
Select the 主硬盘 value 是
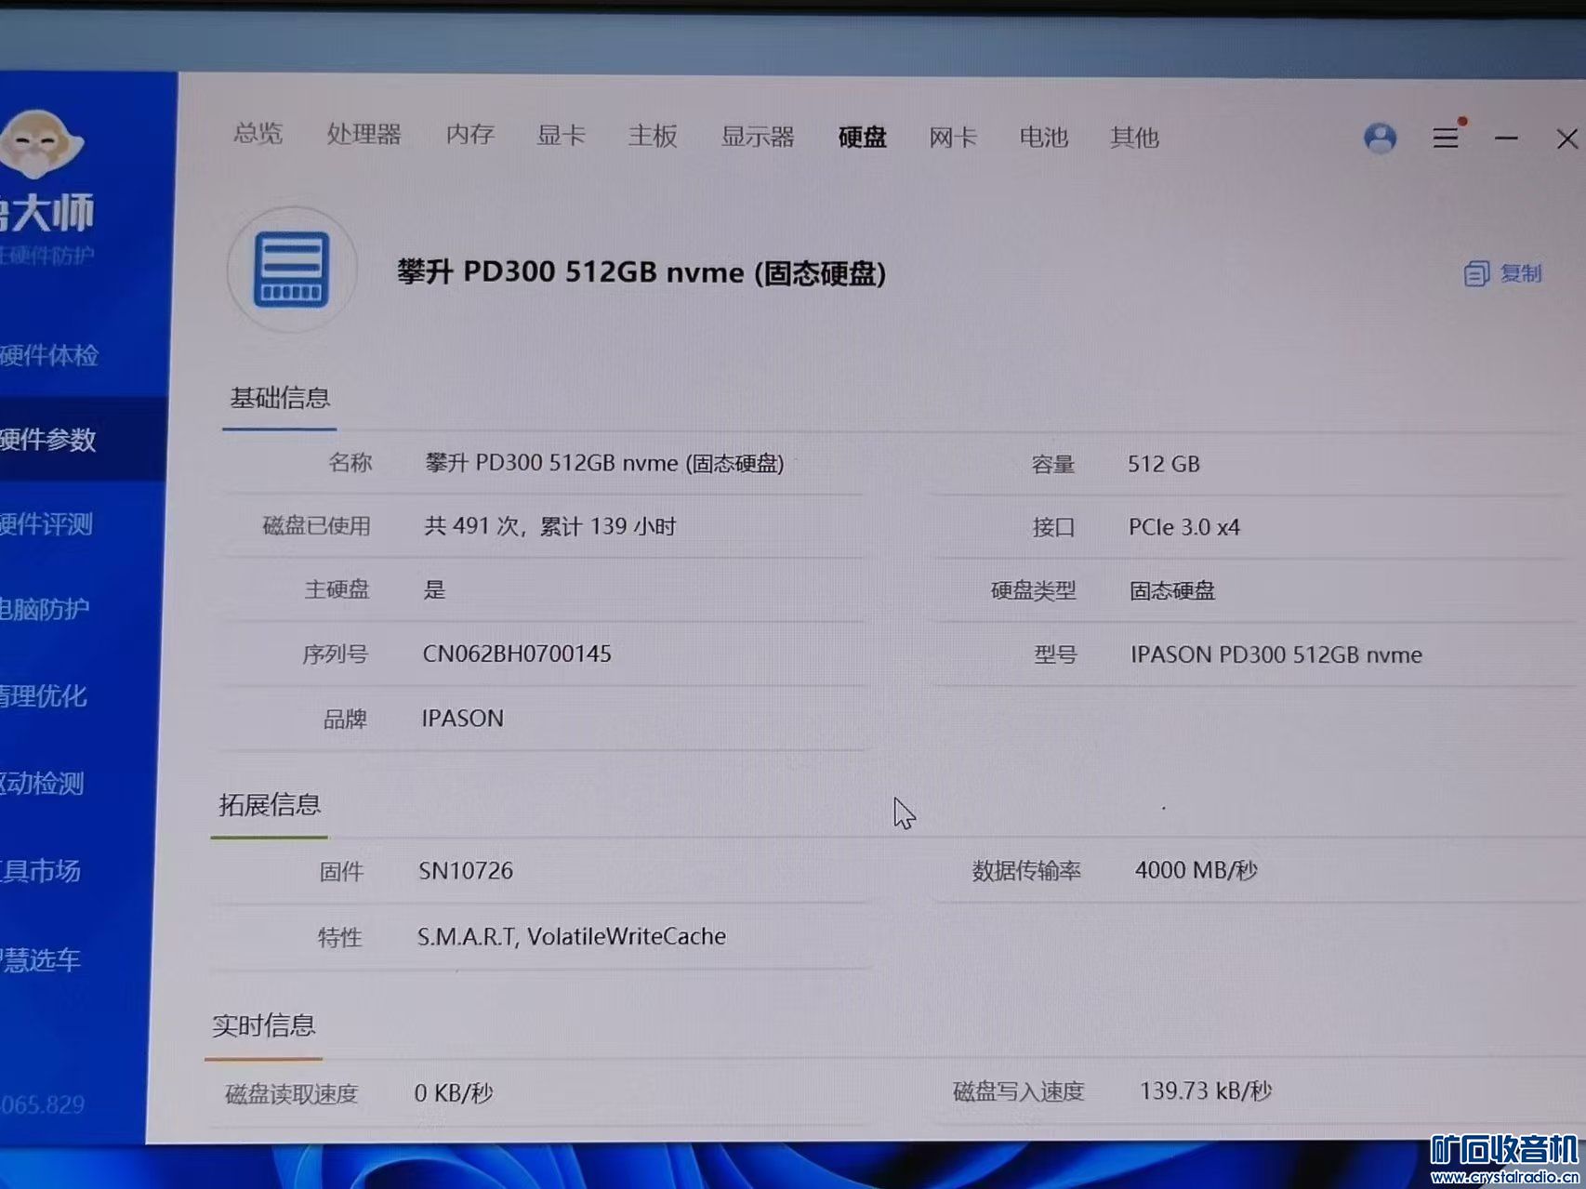pyautogui.click(x=435, y=589)
